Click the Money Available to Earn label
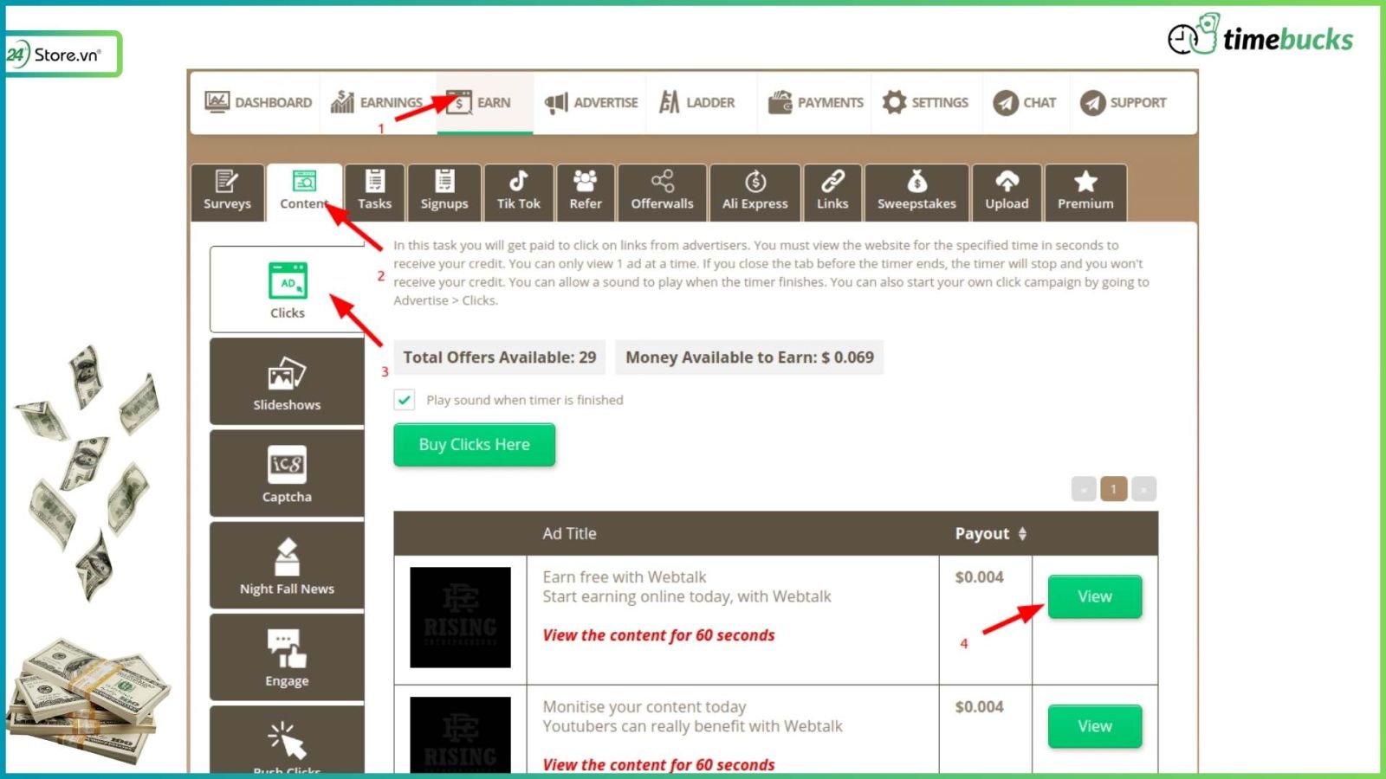Screen dimensions: 1386x779 pyautogui.click(x=749, y=357)
